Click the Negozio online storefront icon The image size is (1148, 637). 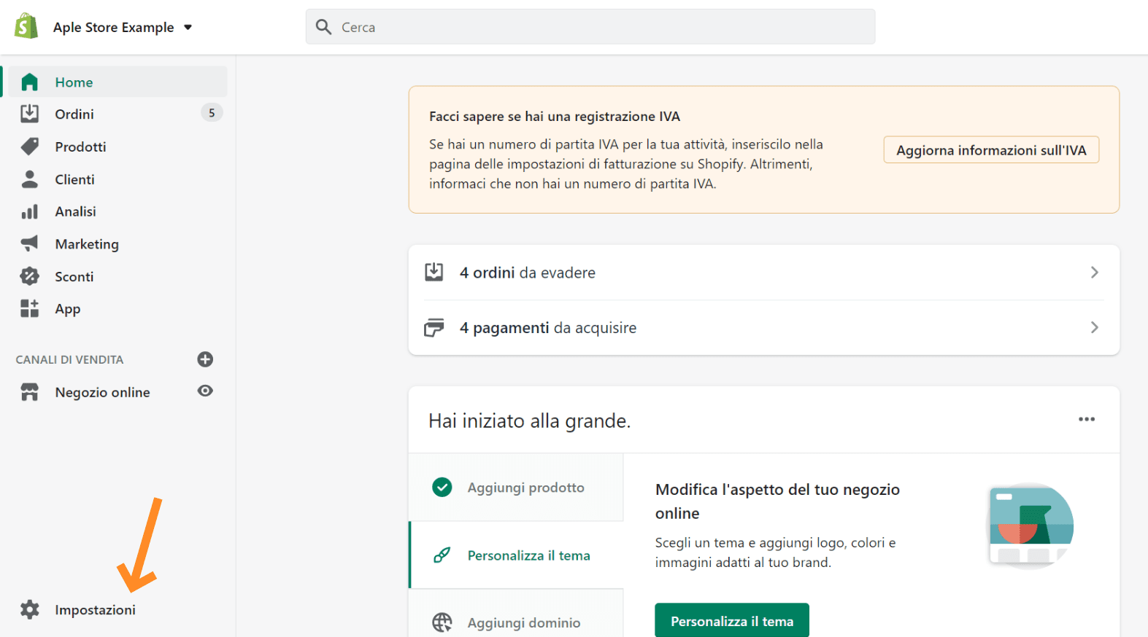tap(29, 392)
